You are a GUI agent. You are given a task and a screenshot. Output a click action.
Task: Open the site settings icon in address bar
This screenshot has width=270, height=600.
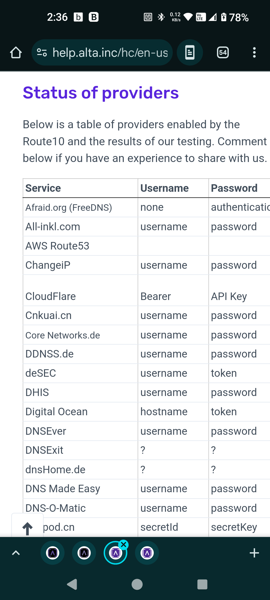42,52
